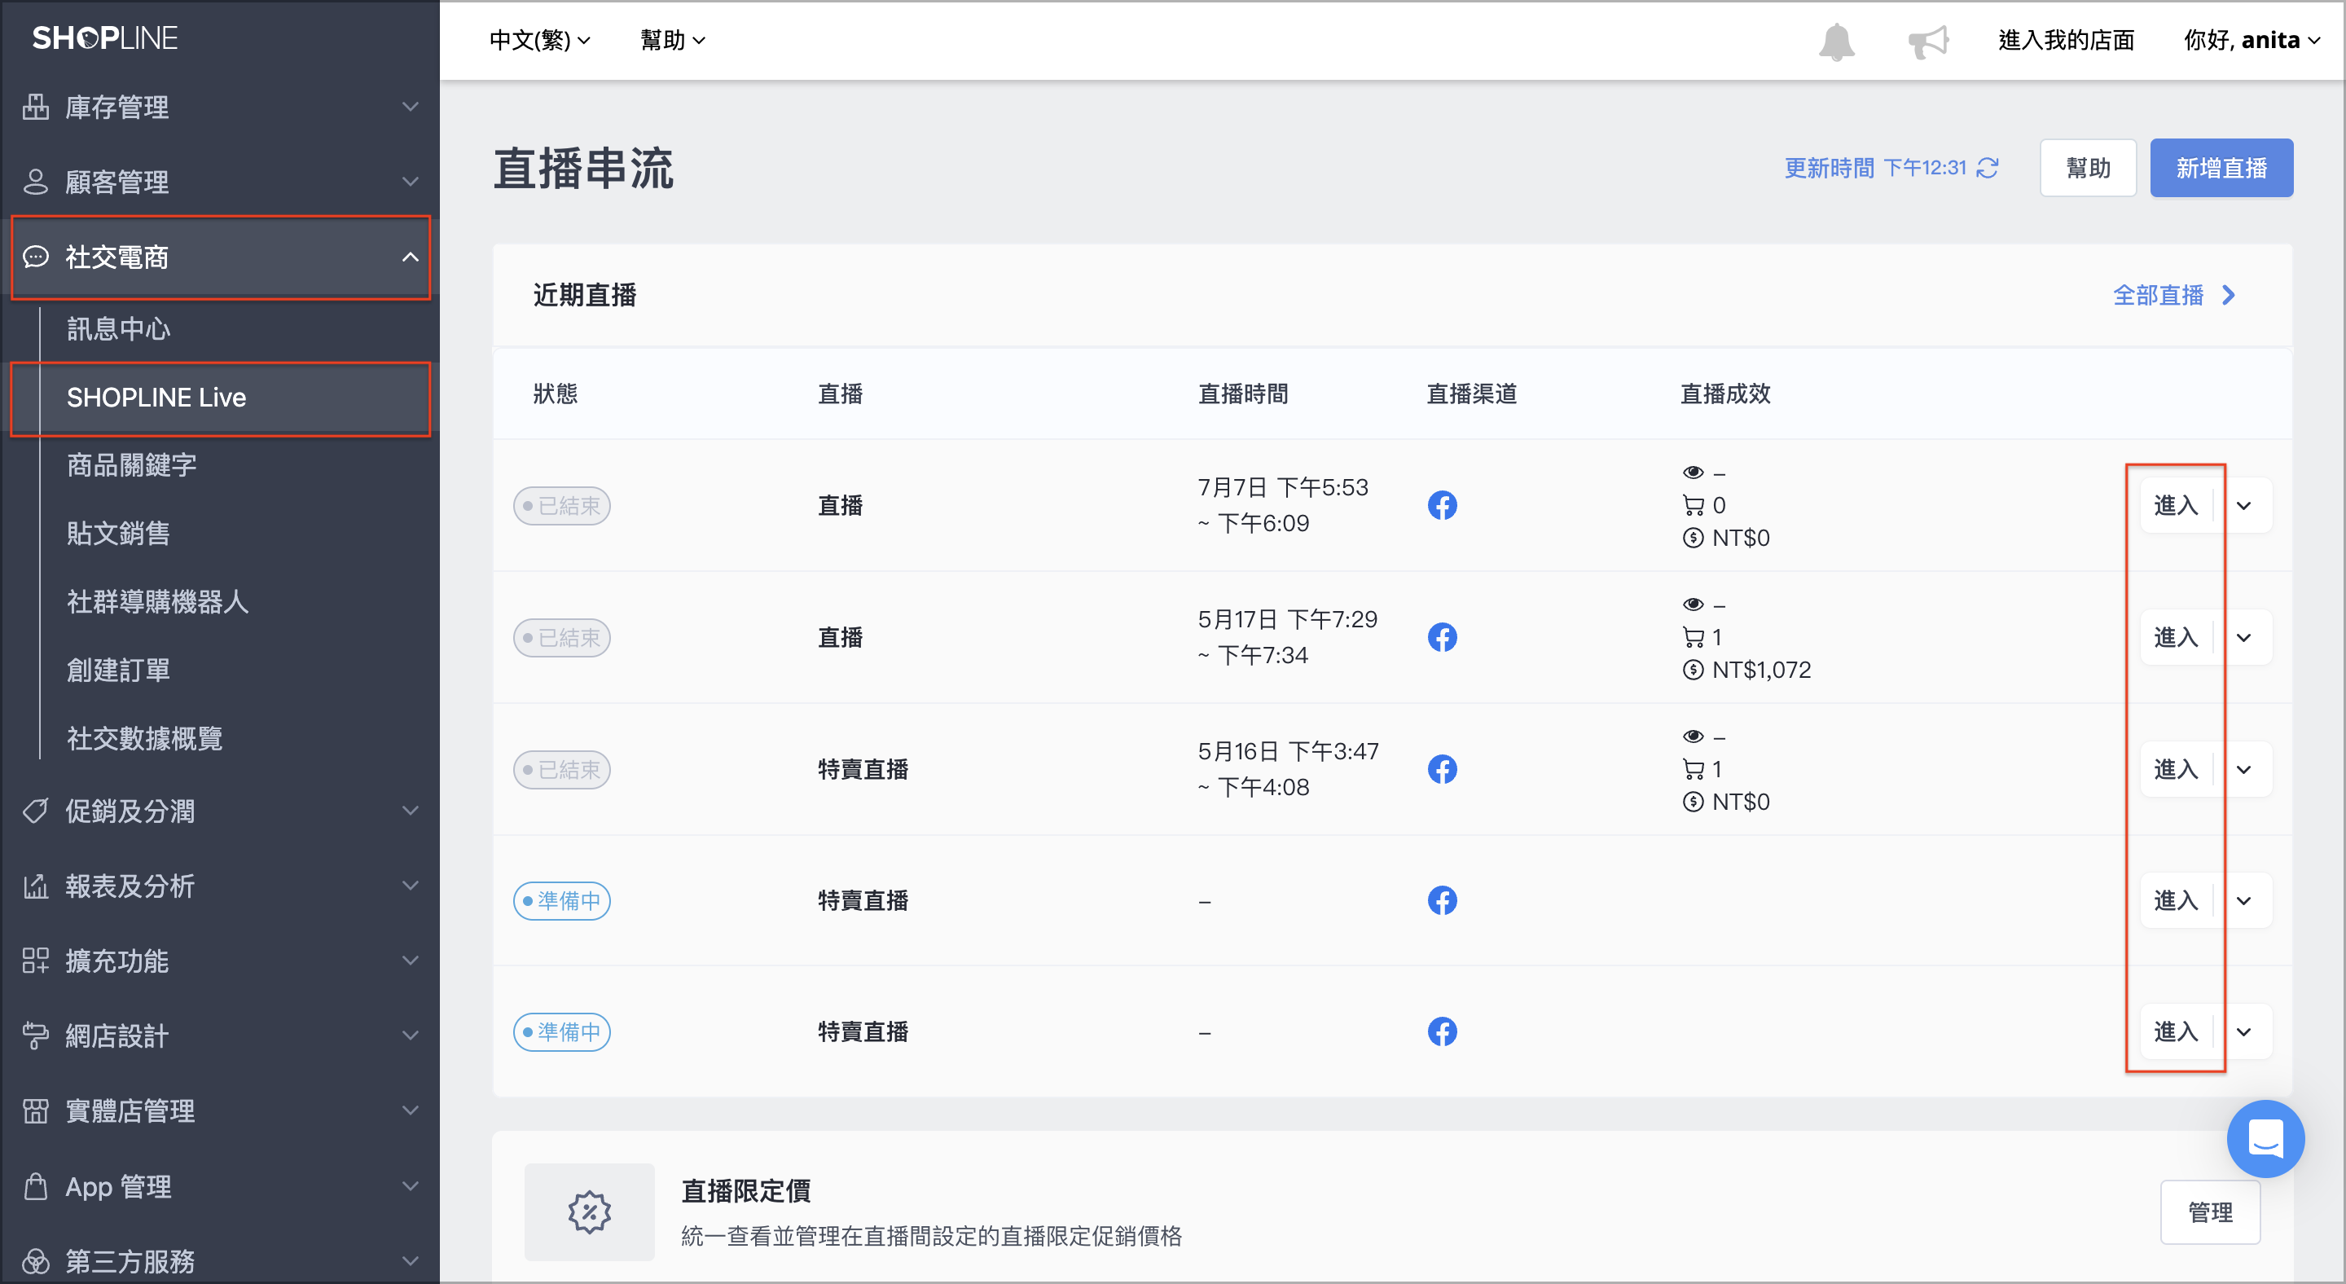The width and height of the screenshot is (2346, 1284).
Task: Open the megaphone announcements icon
Action: (x=1928, y=41)
